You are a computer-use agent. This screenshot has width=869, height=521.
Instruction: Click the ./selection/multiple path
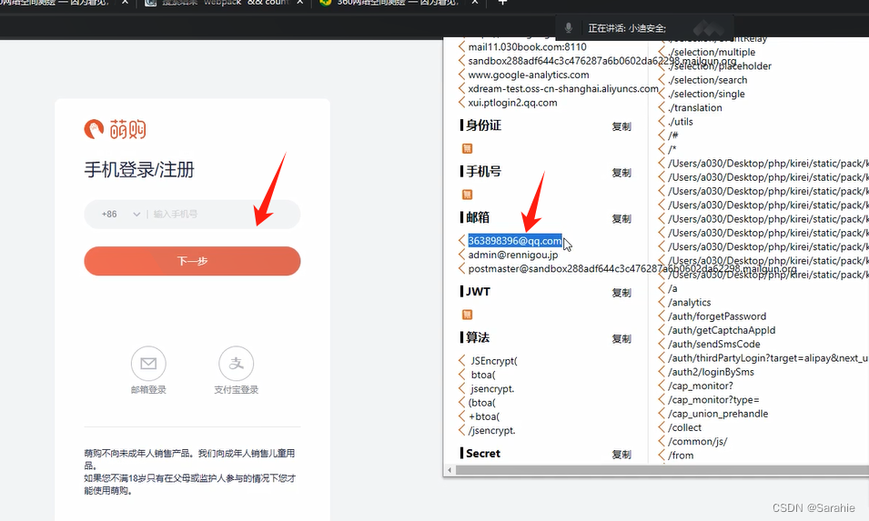(x=712, y=52)
